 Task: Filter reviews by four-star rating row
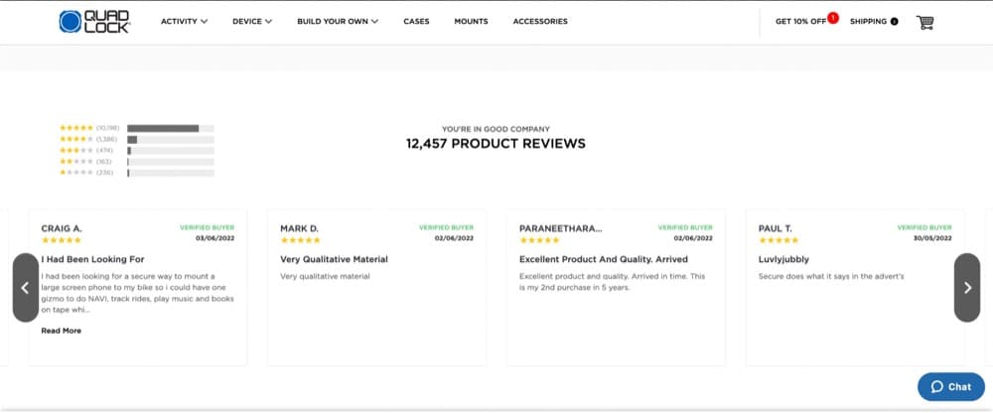(136, 139)
